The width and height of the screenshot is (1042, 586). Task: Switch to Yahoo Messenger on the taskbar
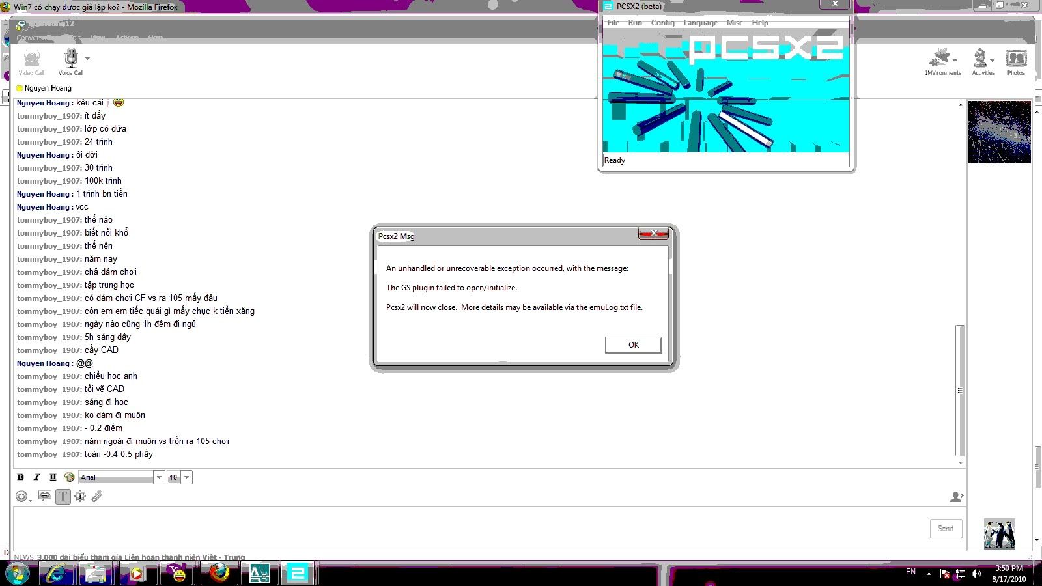coord(176,574)
